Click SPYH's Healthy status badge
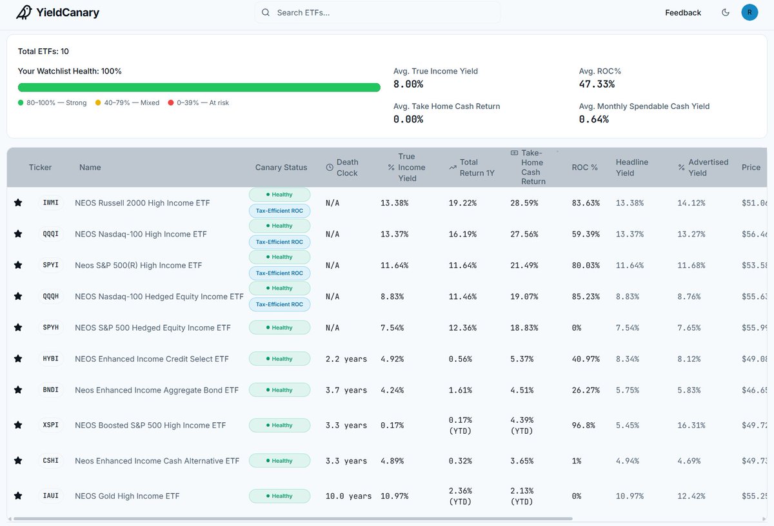774x526 pixels. [x=279, y=327]
